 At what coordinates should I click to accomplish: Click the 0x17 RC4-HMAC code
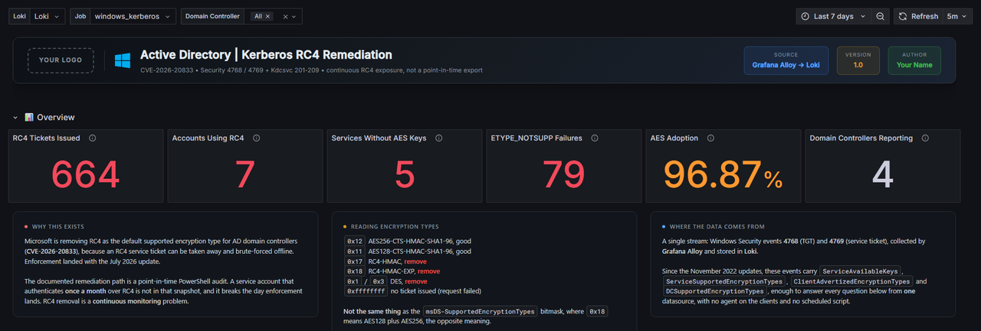(355, 261)
